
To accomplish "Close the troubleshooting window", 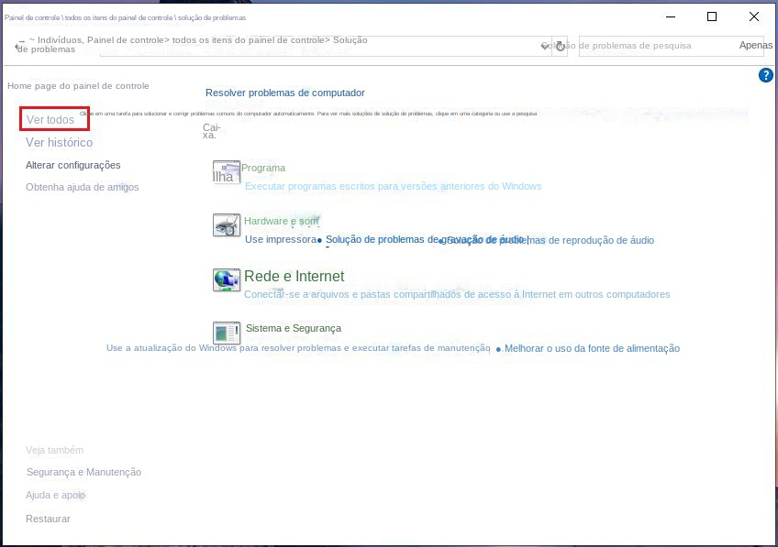I will click(x=754, y=16).
